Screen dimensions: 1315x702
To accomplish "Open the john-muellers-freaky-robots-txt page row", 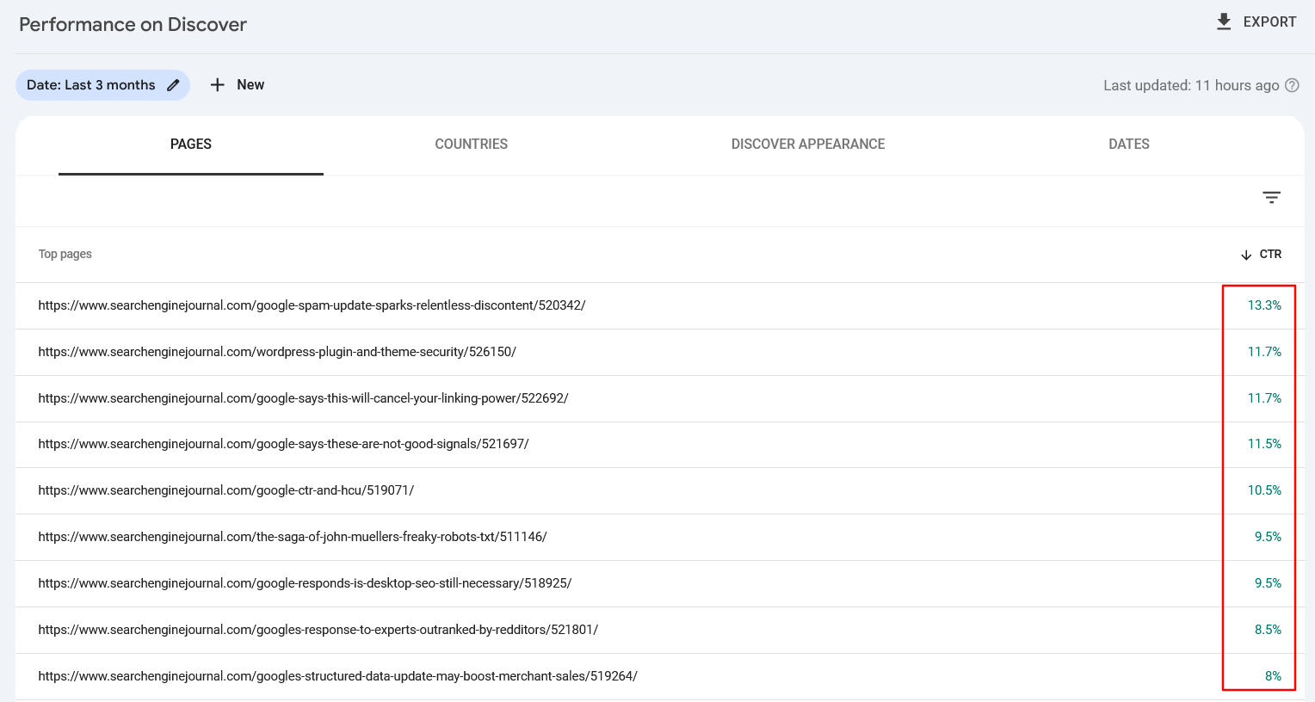I will 293,537.
